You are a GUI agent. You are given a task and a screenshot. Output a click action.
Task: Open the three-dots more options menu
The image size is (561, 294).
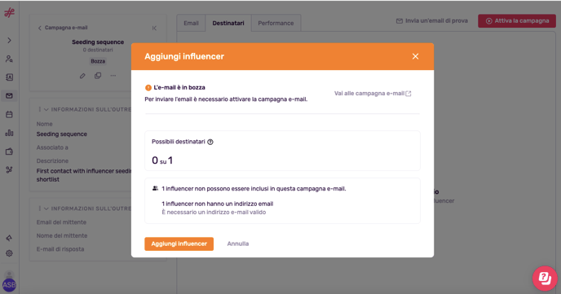click(113, 76)
